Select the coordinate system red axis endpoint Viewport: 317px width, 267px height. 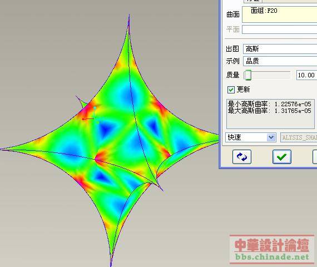[x=83, y=119]
